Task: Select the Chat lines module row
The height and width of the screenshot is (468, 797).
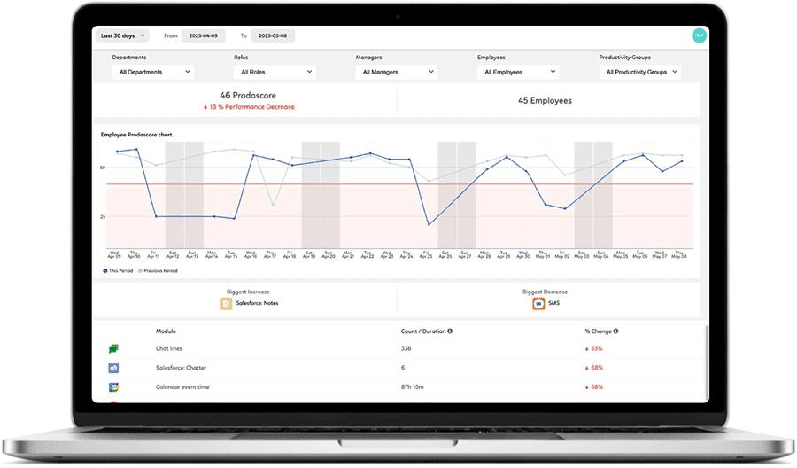Action: [399, 349]
